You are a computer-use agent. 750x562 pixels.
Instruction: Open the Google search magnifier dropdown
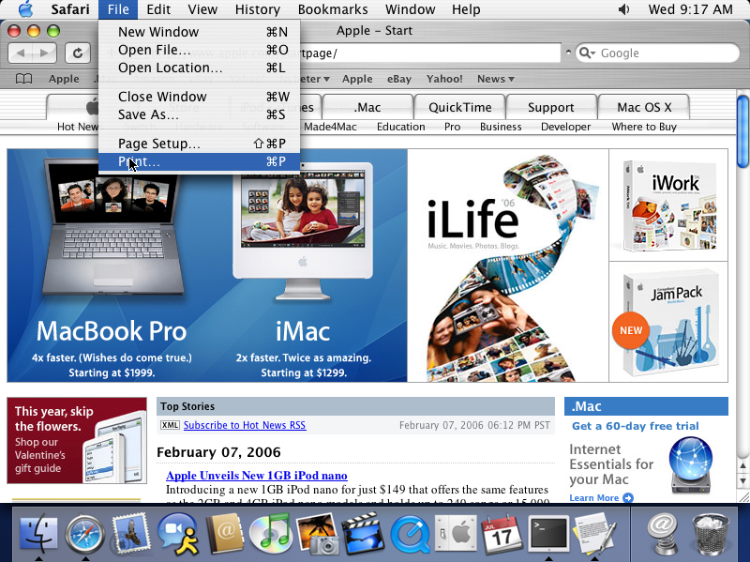[x=587, y=53]
